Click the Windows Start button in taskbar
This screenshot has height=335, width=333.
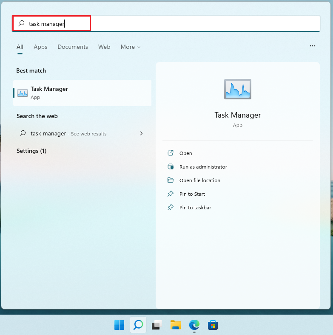[x=119, y=325]
